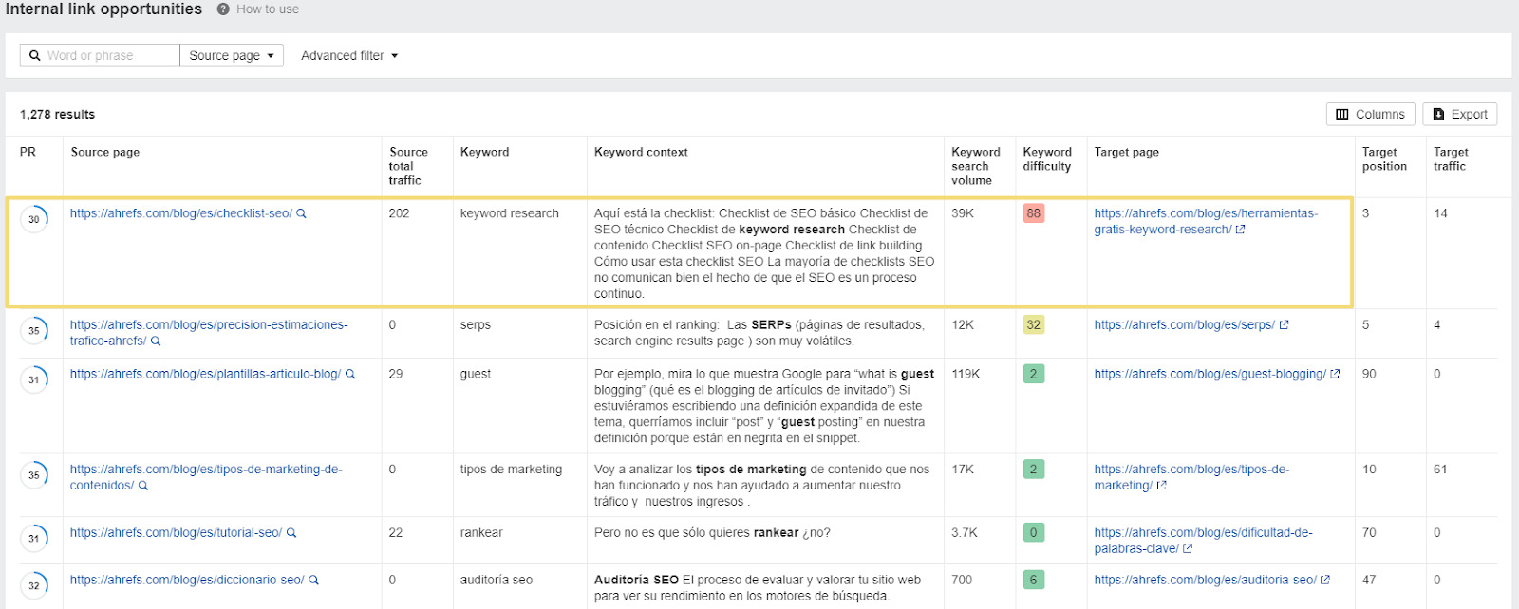Sort by Source total traffic column header
The image size is (1519, 609).
pos(407,166)
